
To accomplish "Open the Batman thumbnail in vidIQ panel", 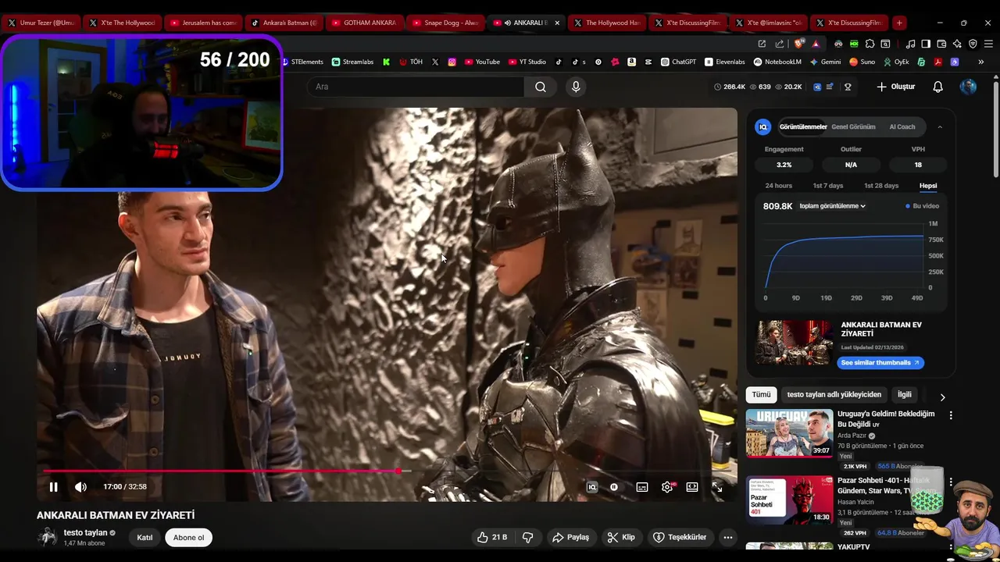I will (795, 343).
